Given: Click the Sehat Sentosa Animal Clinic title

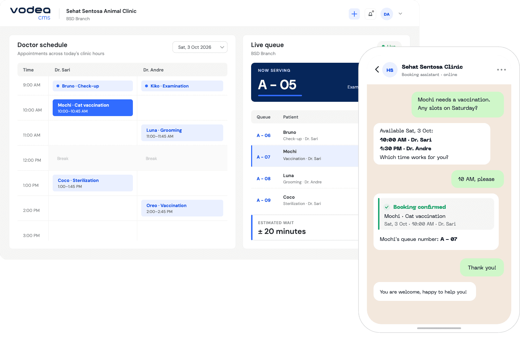Looking at the screenshot, I should coord(101,11).
